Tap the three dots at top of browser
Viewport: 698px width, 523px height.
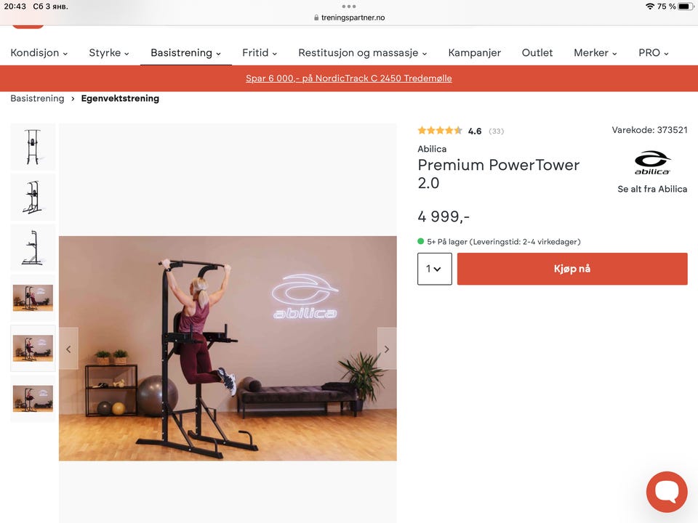[x=348, y=7]
